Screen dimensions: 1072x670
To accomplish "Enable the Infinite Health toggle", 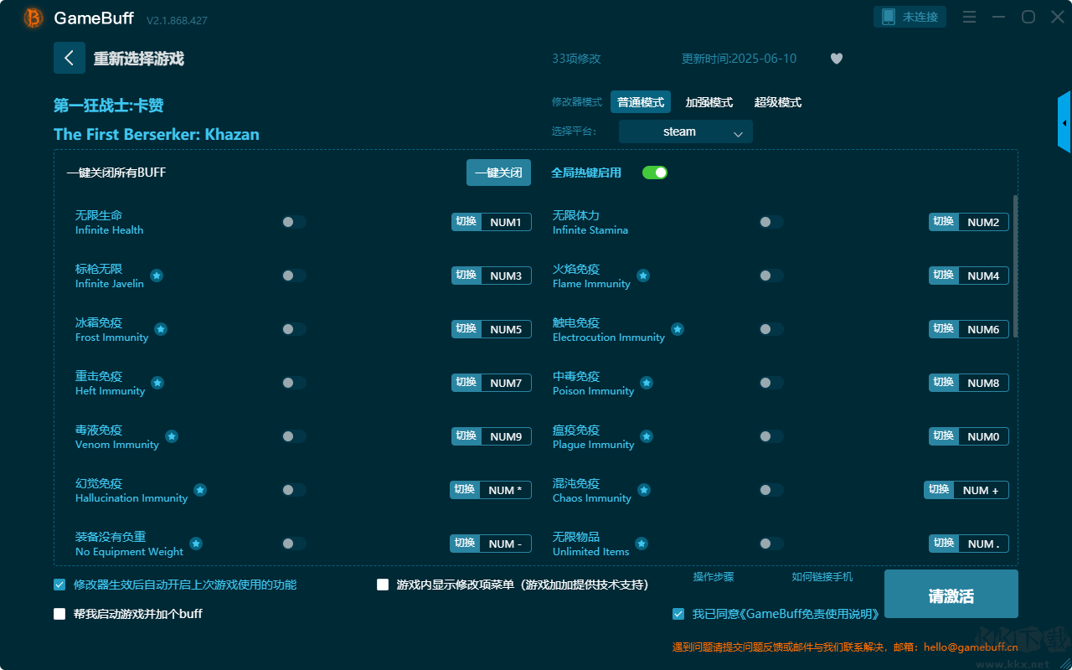I will (x=294, y=222).
